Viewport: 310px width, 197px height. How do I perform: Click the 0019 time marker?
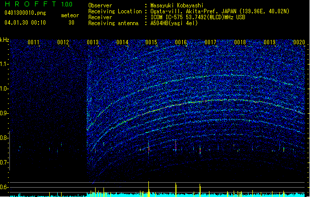270,42
